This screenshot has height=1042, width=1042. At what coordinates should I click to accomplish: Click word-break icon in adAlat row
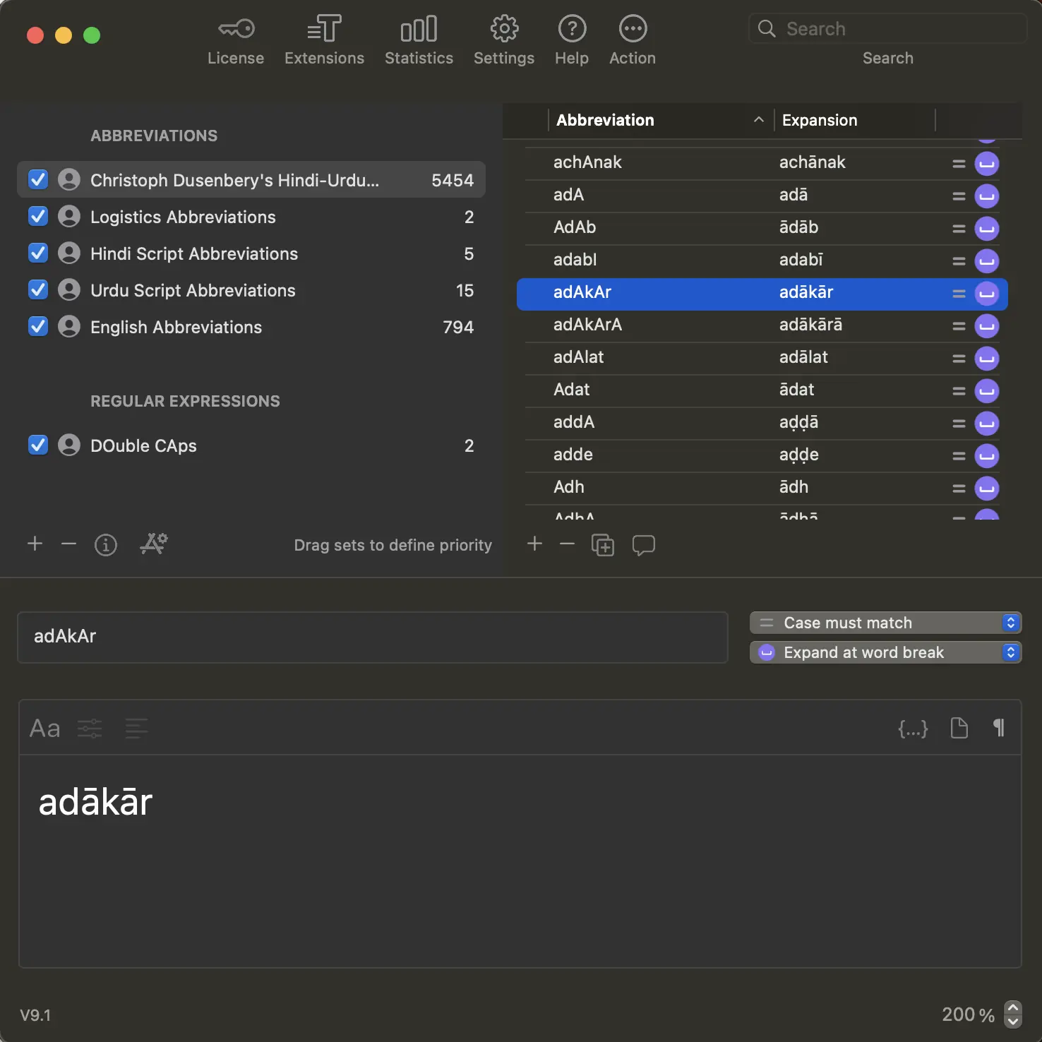coord(987,359)
